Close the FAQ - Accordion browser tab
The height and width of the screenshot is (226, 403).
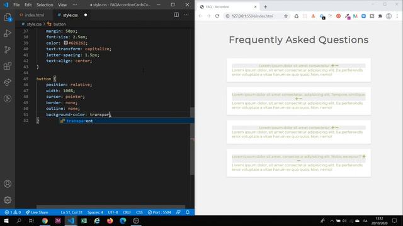255,7
